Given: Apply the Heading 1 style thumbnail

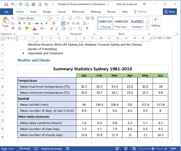Looking at the screenshot, I should point(138,24).
